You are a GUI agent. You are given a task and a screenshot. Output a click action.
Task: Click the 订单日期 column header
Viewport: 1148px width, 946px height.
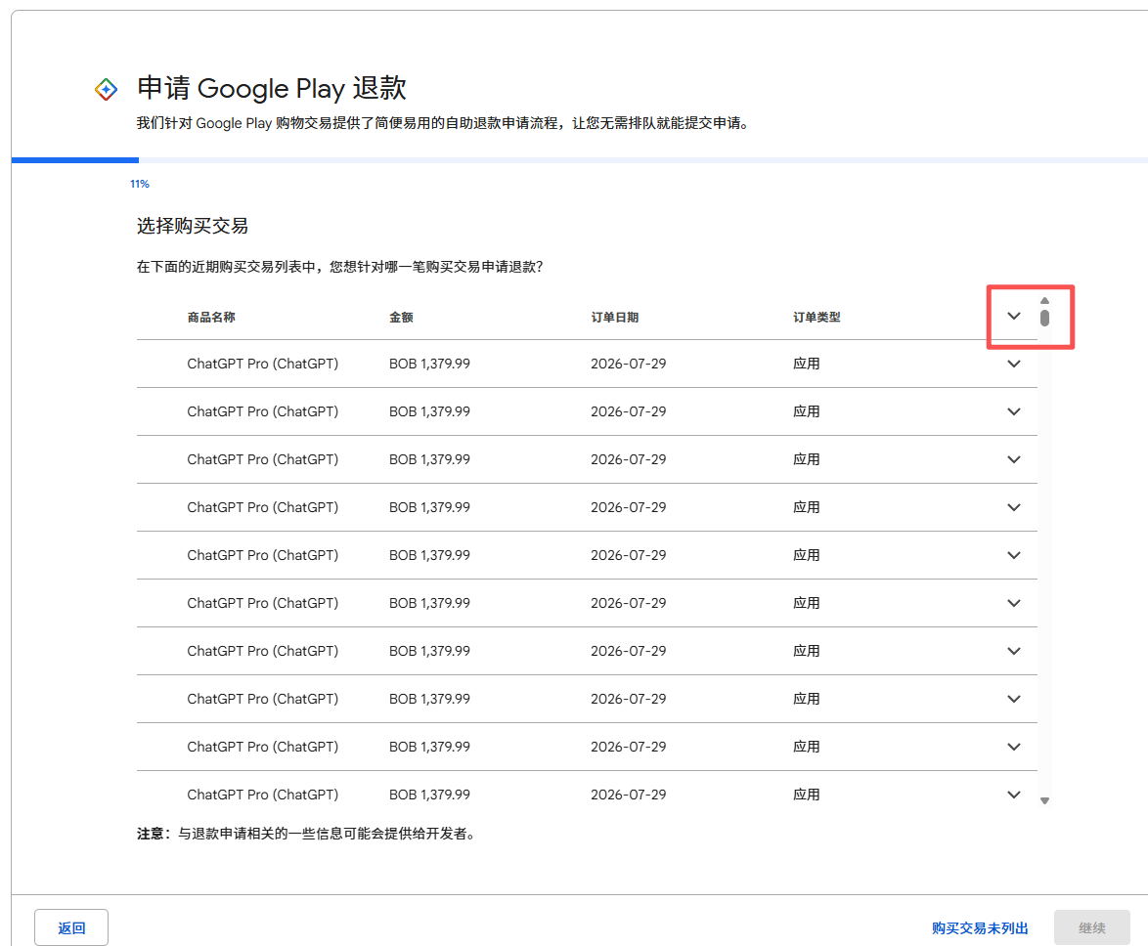(614, 317)
